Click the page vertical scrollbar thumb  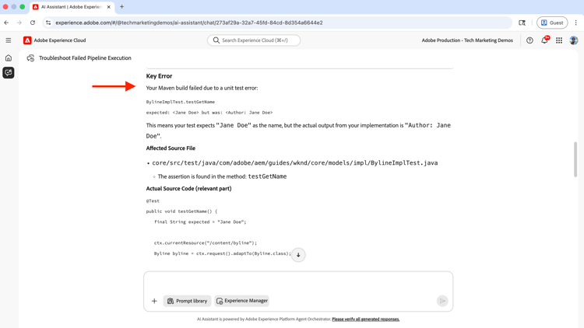[x=575, y=159]
